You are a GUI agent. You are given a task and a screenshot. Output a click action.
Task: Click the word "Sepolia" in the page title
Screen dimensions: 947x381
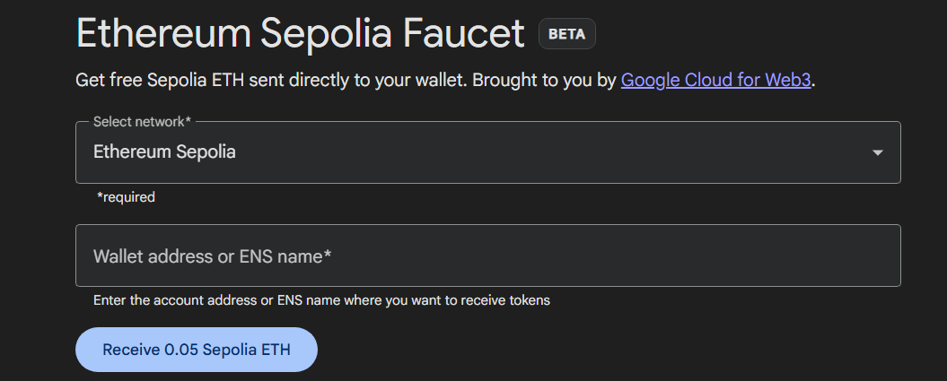328,33
